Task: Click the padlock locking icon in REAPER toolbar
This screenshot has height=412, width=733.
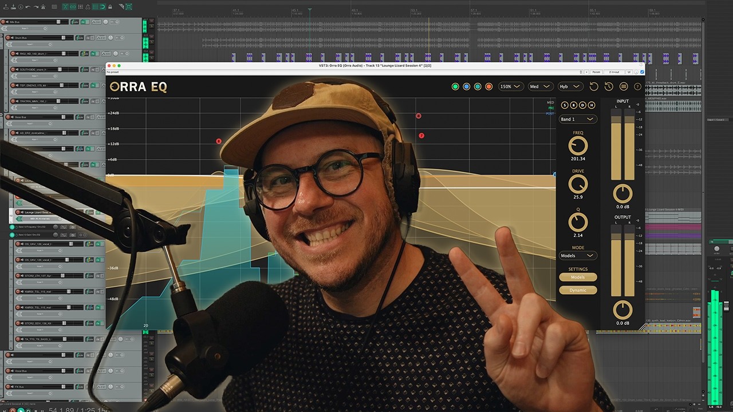Action: coord(110,7)
